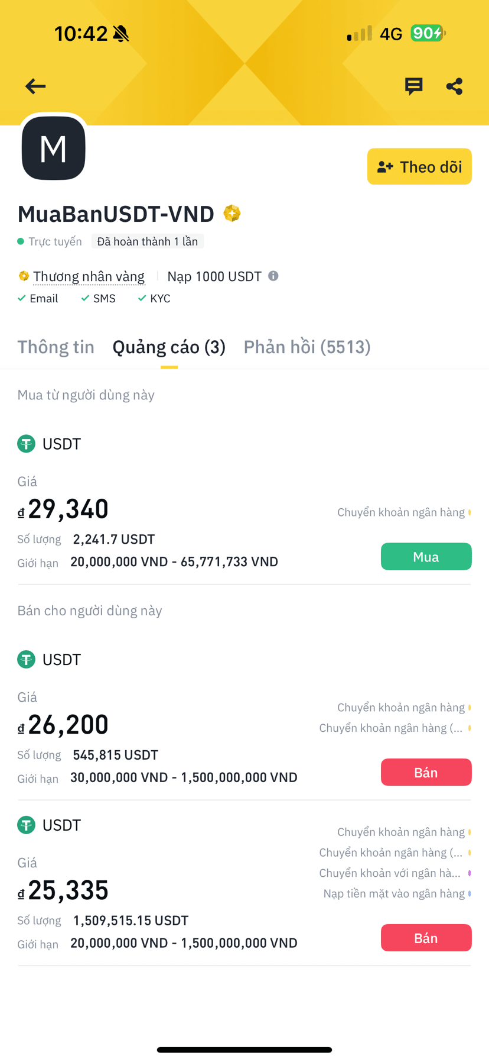Switch to the Thông tin tab
This screenshot has width=489, height=1062.
pos(56,347)
